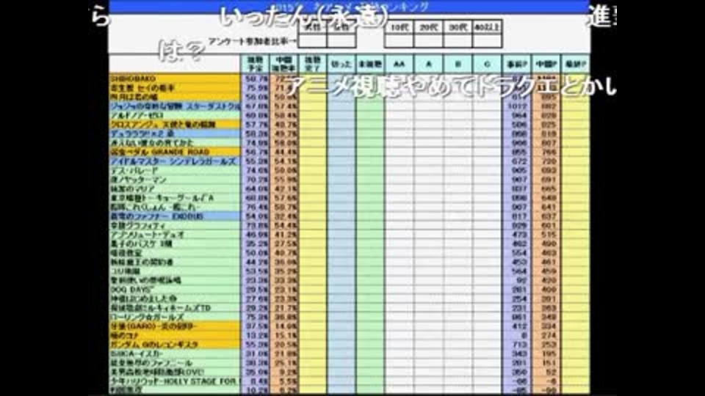Viewport: 705px width, 396px height.
Task: Select the 暗殺教室 title cell
Action: pyautogui.click(x=175, y=253)
